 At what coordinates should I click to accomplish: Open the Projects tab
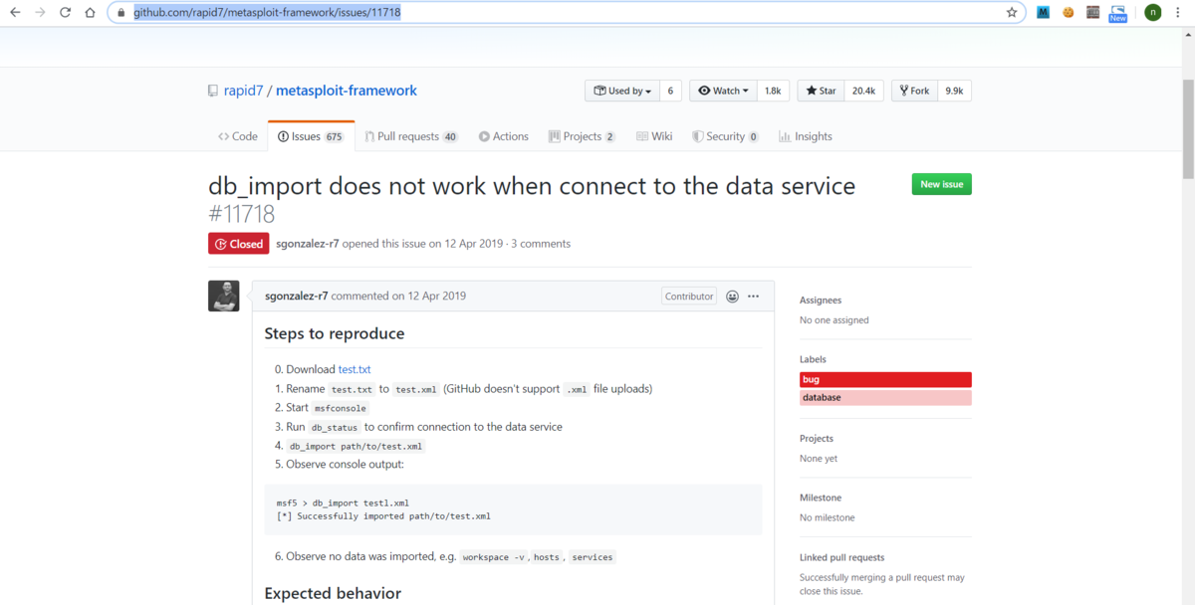coord(582,136)
